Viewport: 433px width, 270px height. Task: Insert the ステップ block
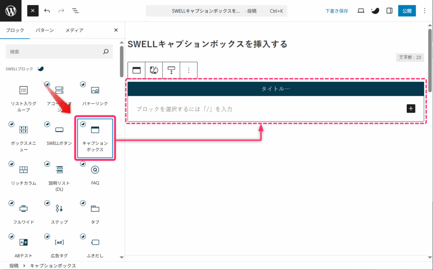pyautogui.click(x=59, y=214)
